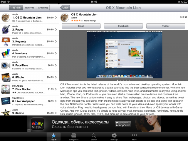Tap 'Одежда, обувь, аксессуары' ad headline

click(80, 122)
